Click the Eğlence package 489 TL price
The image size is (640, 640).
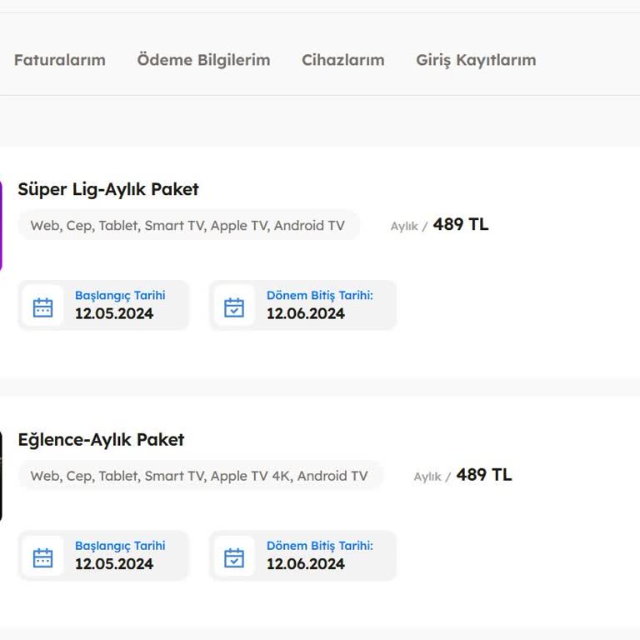click(483, 475)
